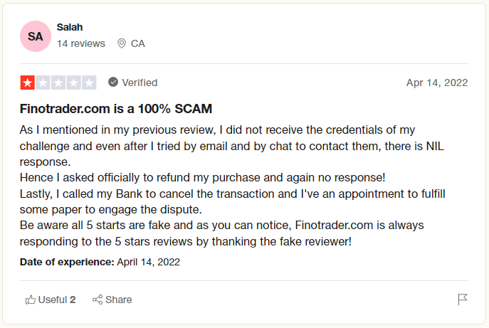This screenshot has width=489, height=328.
Task: Click the Verified checkmark icon
Action: (x=113, y=83)
